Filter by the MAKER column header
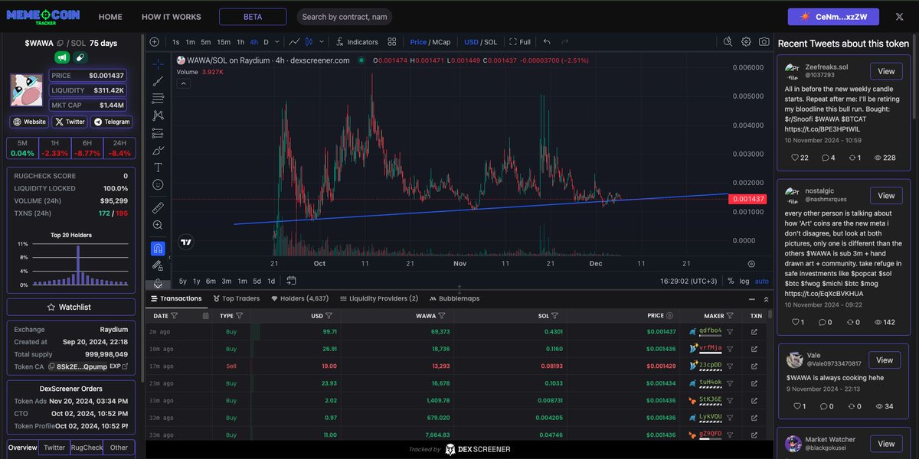This screenshot has width=919, height=459. pos(729,315)
